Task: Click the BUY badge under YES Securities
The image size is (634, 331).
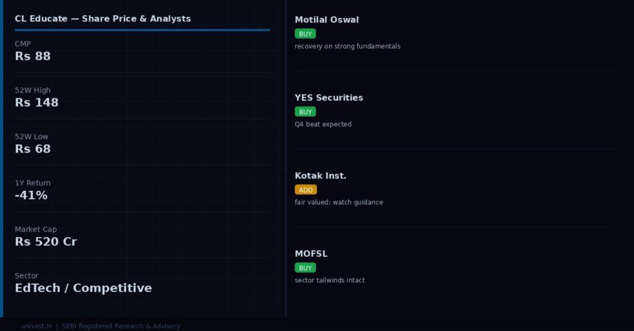Action: pyautogui.click(x=305, y=112)
